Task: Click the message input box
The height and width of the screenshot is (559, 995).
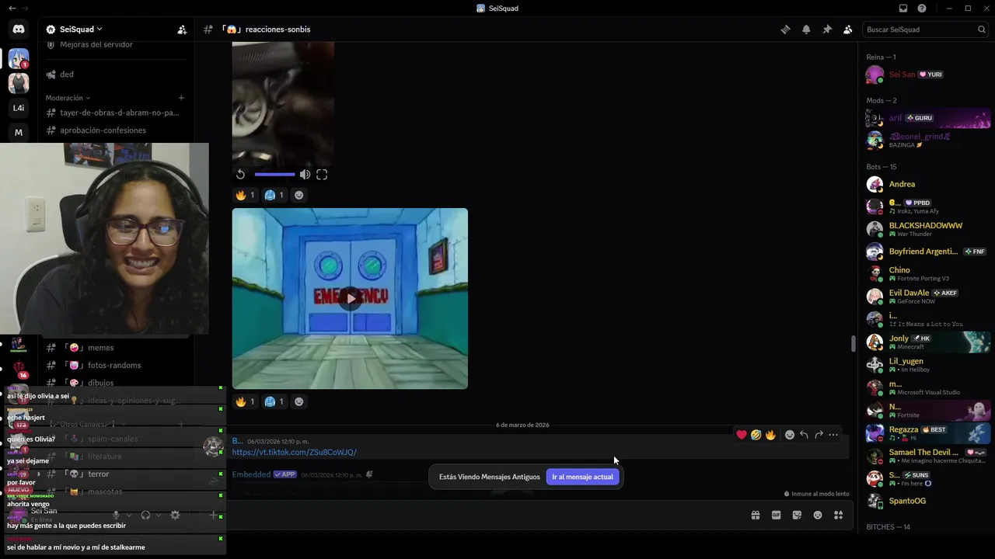Action: [482, 515]
